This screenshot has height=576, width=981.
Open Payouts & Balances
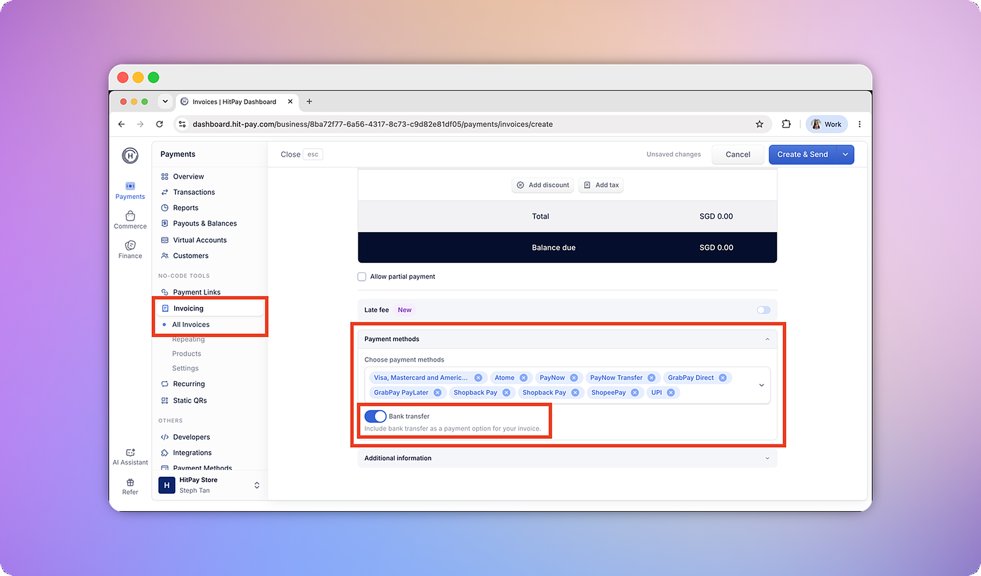pos(205,223)
